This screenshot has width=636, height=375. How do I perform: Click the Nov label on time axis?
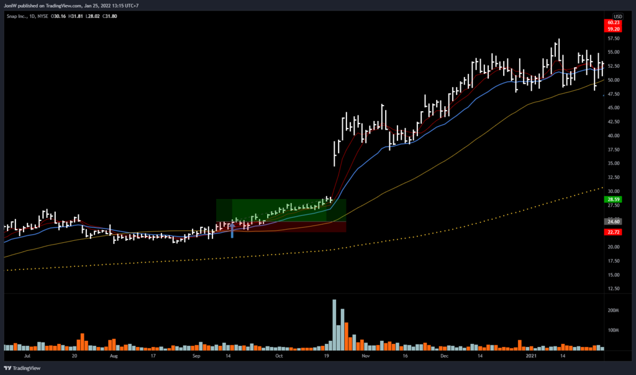(x=365, y=357)
